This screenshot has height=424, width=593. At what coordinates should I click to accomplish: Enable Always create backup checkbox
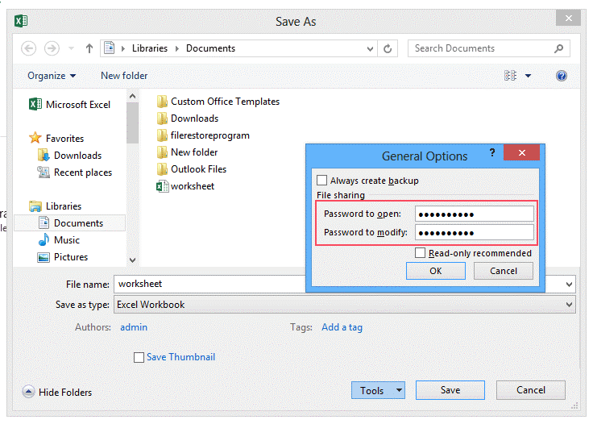pos(321,181)
